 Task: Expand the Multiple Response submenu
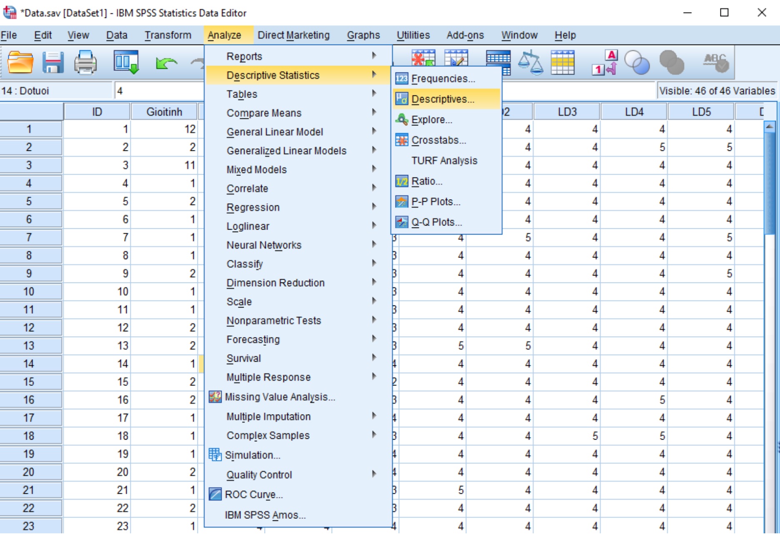(298, 377)
